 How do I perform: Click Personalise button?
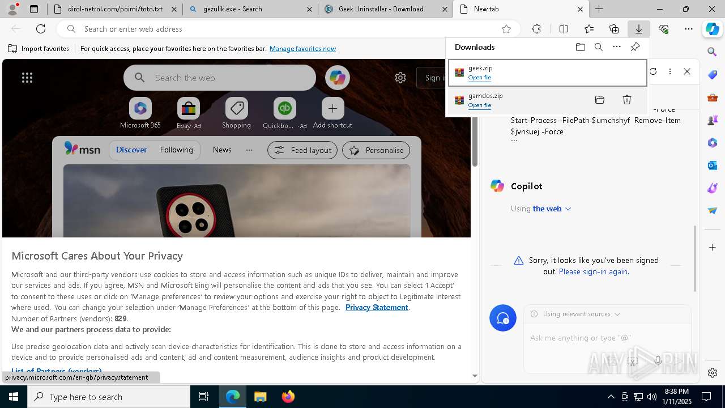(x=376, y=150)
